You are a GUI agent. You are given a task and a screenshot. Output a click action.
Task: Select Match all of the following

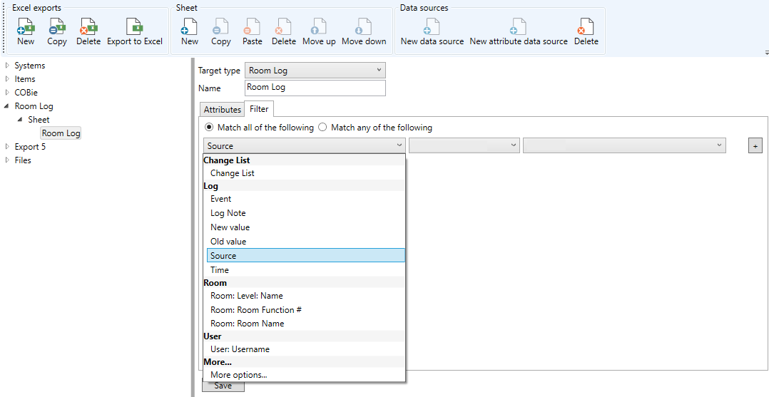209,128
